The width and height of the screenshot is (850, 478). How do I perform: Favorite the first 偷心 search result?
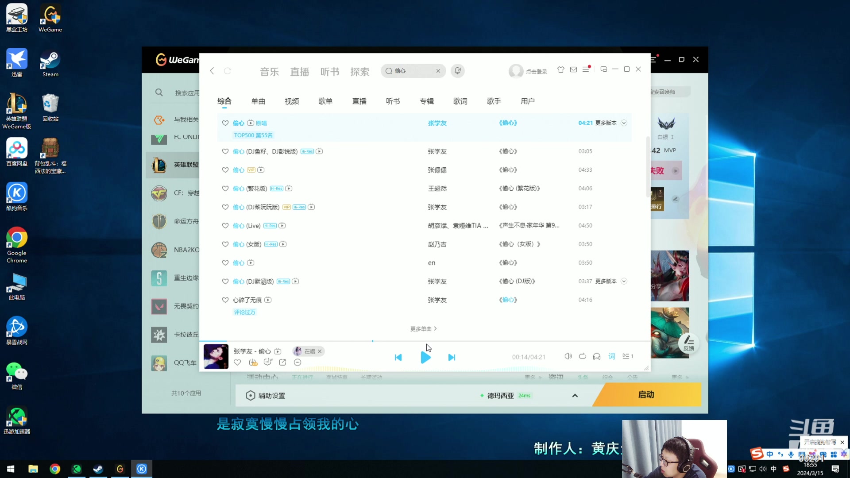pos(225,123)
